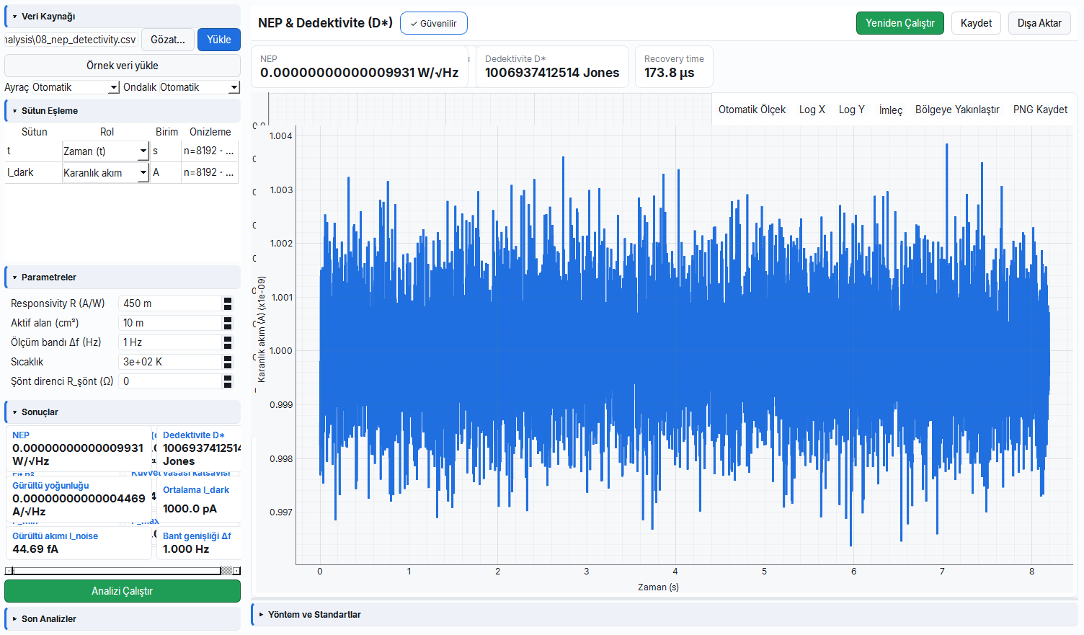Click the Güvenilir checkmark badge
1084x635 pixels.
click(x=433, y=23)
